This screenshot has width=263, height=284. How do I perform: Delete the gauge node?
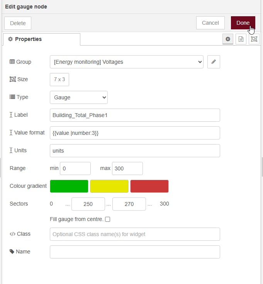pos(18,23)
